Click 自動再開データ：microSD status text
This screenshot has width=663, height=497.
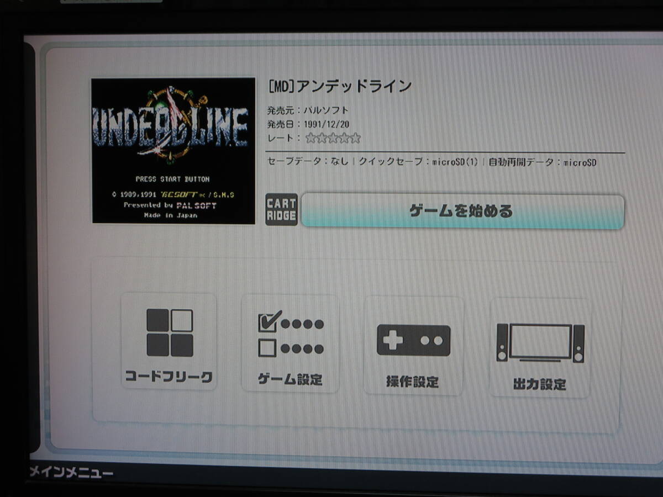point(543,162)
